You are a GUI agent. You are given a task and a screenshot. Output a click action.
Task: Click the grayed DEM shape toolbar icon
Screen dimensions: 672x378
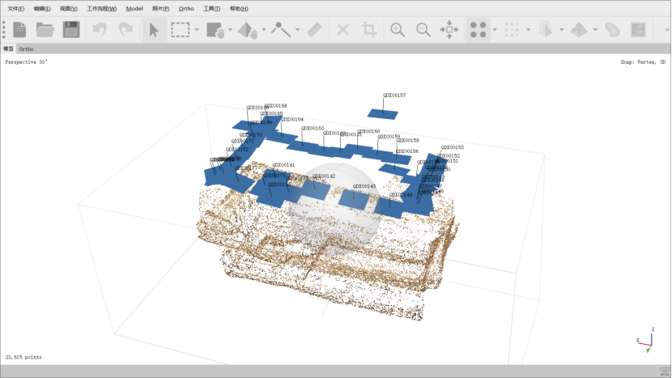click(612, 30)
